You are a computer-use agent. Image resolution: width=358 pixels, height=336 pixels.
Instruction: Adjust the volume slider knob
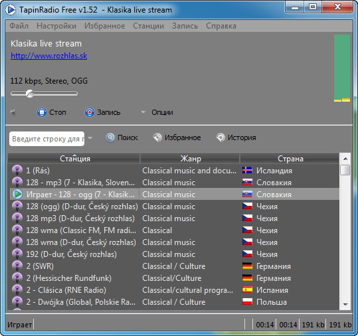point(30,94)
